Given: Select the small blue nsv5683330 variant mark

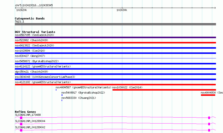Looking at the screenshot, I should point(62,100).
